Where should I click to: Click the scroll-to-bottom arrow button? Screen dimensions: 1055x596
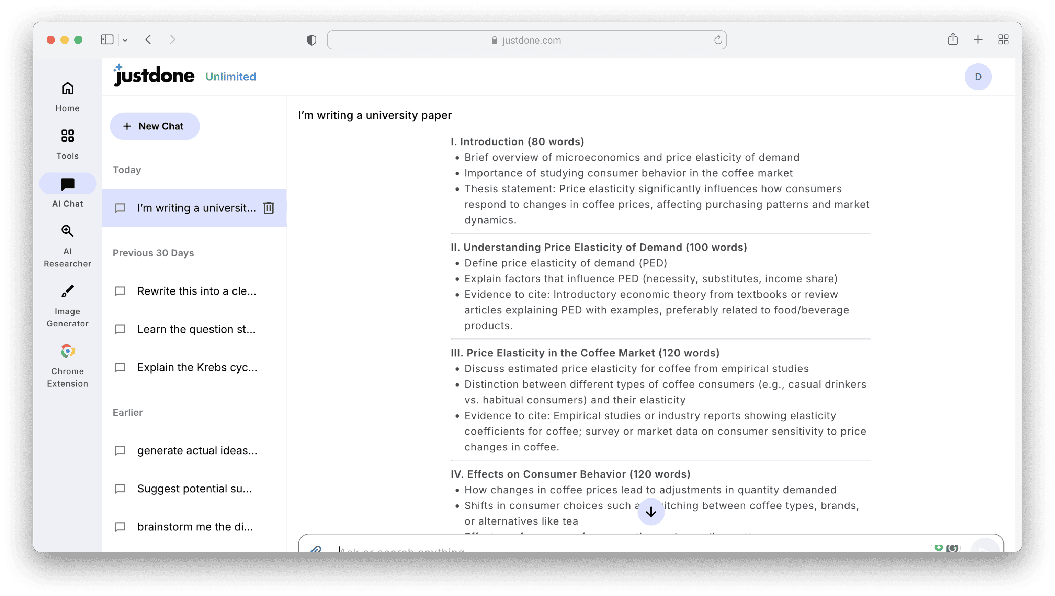point(651,512)
